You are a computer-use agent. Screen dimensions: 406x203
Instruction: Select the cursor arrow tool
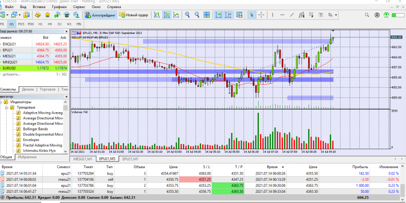[x=251, y=15]
